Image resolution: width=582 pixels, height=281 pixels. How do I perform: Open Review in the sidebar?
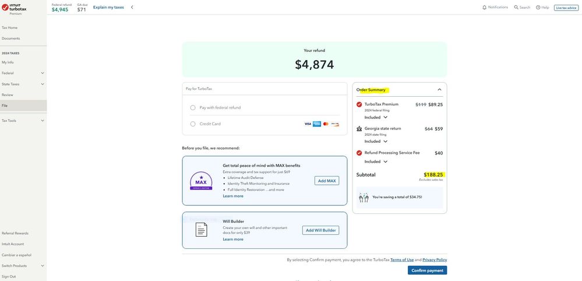pos(8,95)
